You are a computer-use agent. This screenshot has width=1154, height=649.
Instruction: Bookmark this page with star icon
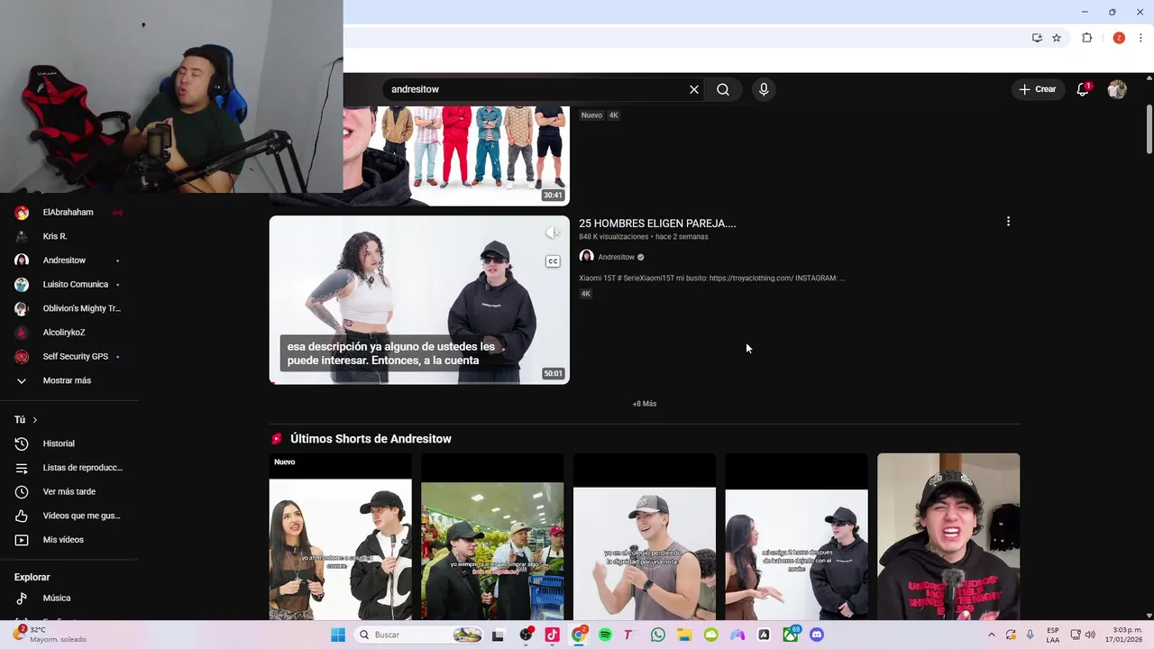point(1057,38)
